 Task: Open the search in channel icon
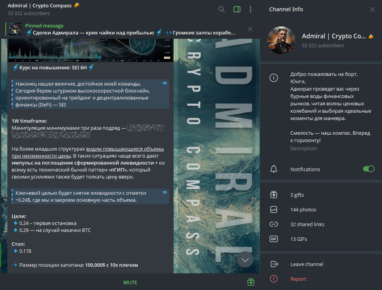click(221, 10)
